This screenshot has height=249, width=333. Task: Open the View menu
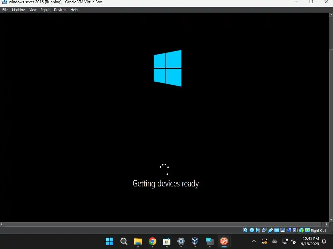point(33,10)
